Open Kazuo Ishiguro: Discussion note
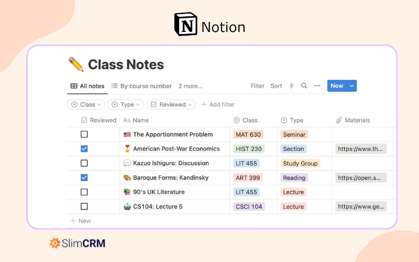The image size is (419, 262). [171, 163]
